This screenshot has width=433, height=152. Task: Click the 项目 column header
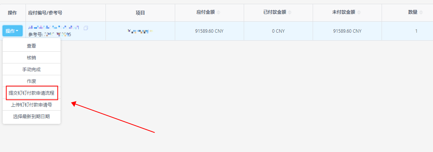click(x=140, y=13)
